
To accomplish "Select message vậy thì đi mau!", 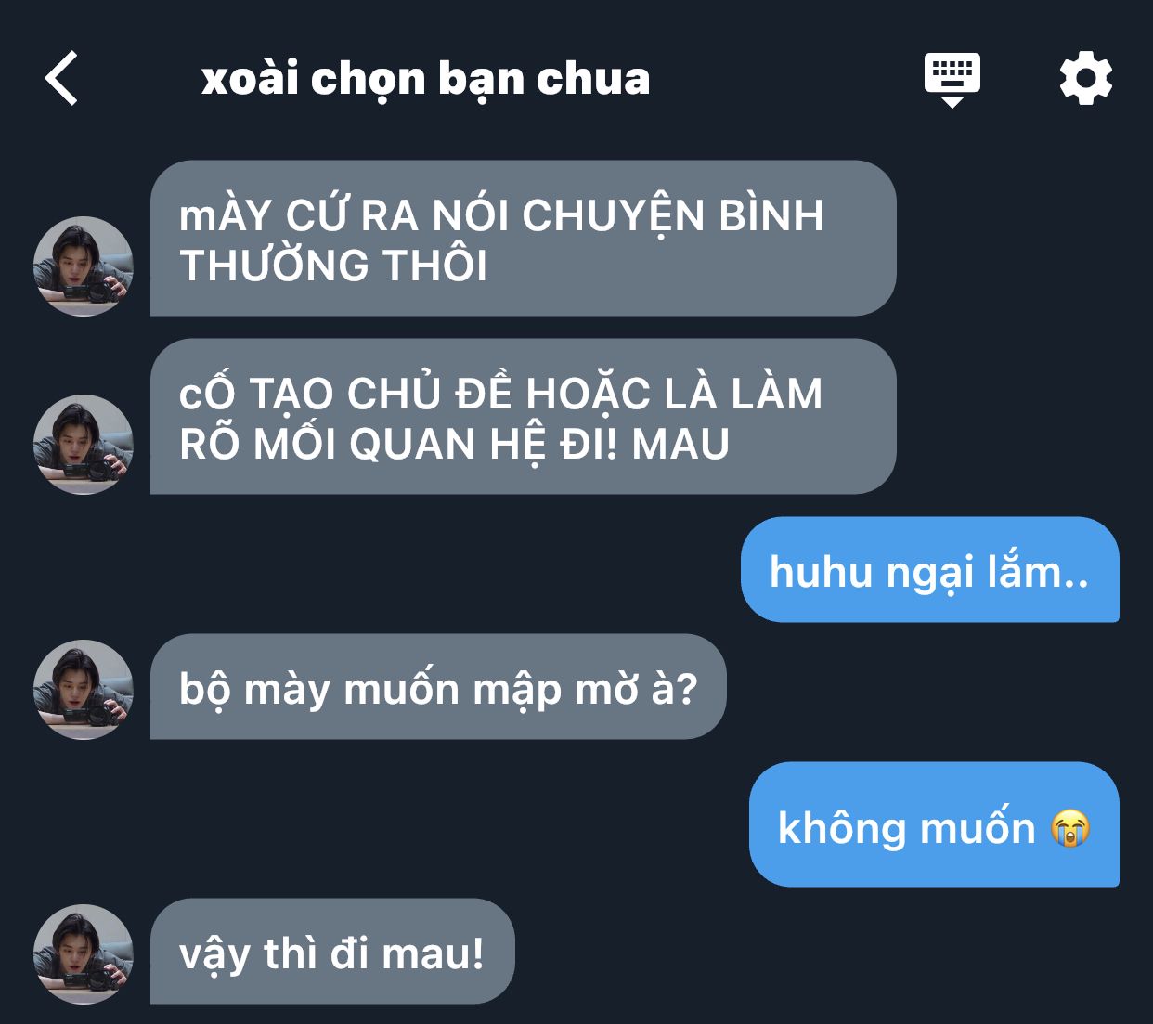I will 332,952.
